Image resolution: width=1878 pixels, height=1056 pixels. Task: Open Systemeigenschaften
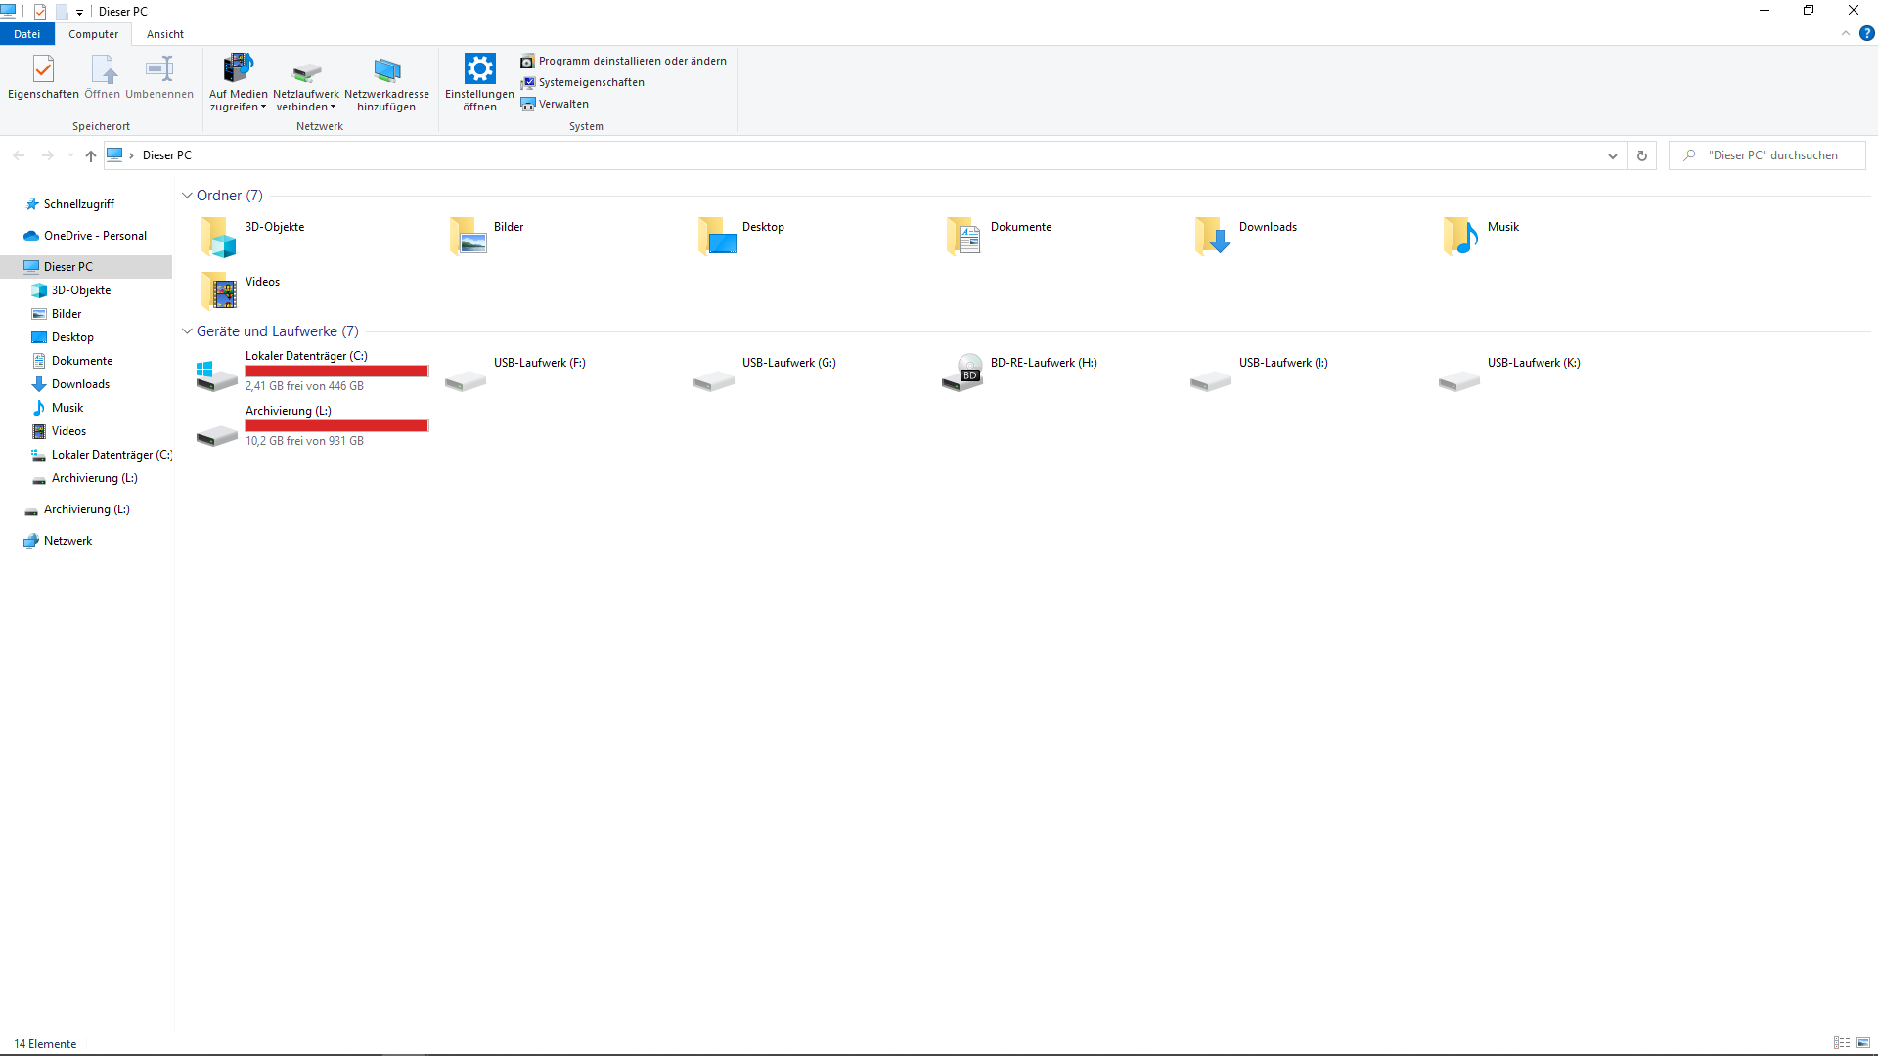point(583,82)
